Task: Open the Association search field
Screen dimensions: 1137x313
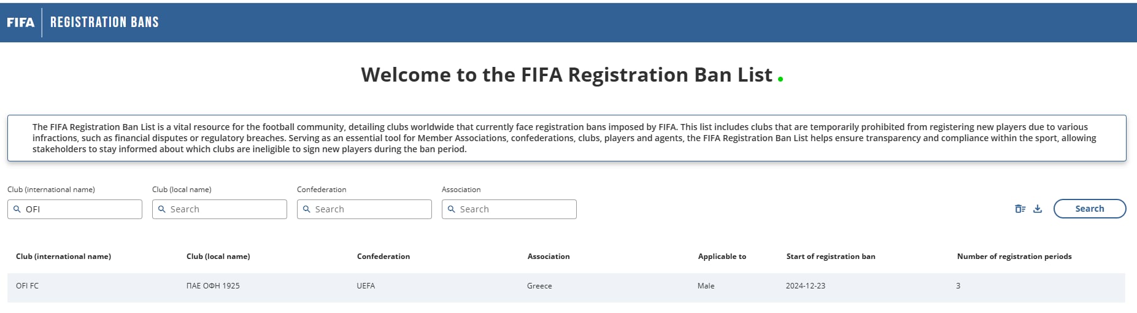Action: tap(509, 209)
